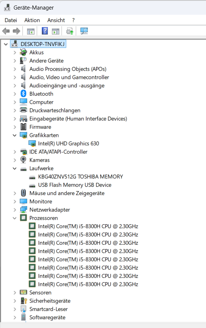Screen dimensions: 206x328
Task: Select the Andere Geräte label
Action: pos(46,61)
